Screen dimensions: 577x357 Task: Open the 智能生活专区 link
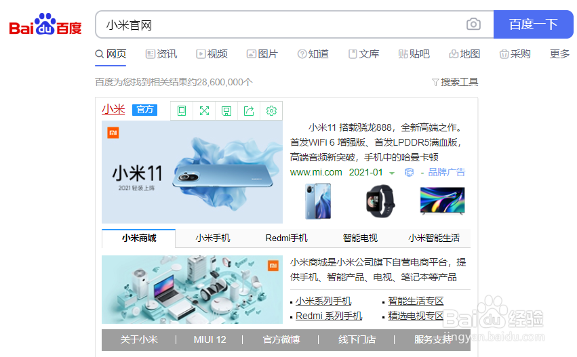point(416,301)
